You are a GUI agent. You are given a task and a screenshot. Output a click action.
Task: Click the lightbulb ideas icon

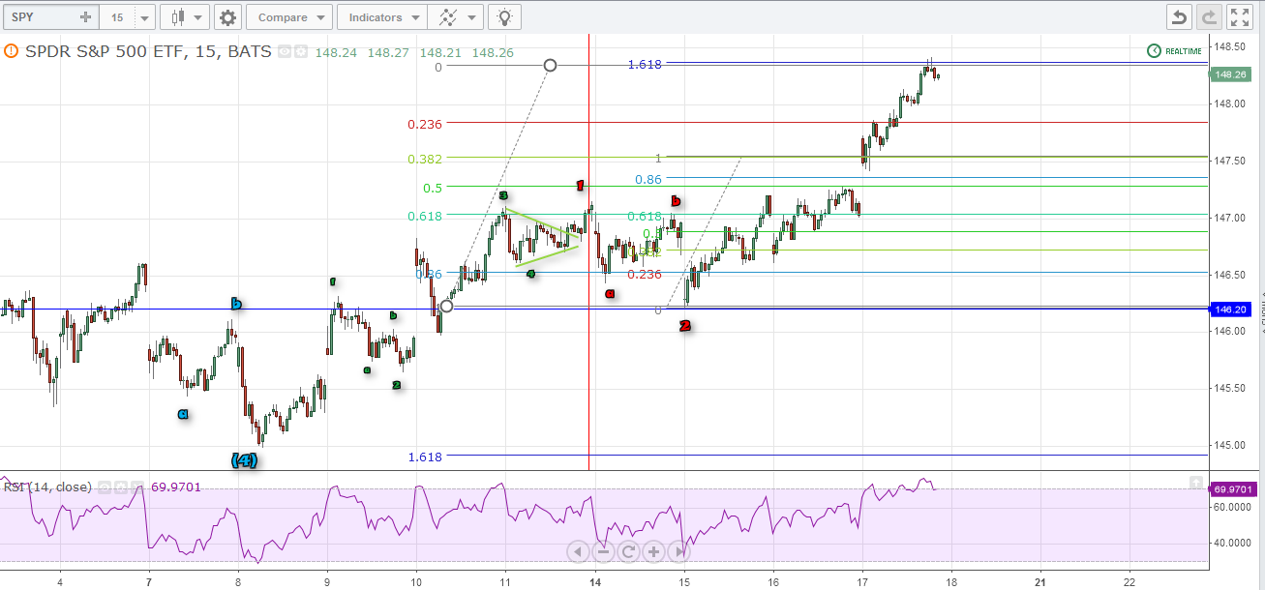504,17
